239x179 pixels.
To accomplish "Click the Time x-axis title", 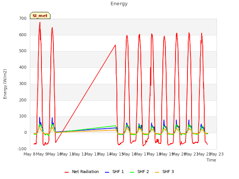I will coord(211,160).
